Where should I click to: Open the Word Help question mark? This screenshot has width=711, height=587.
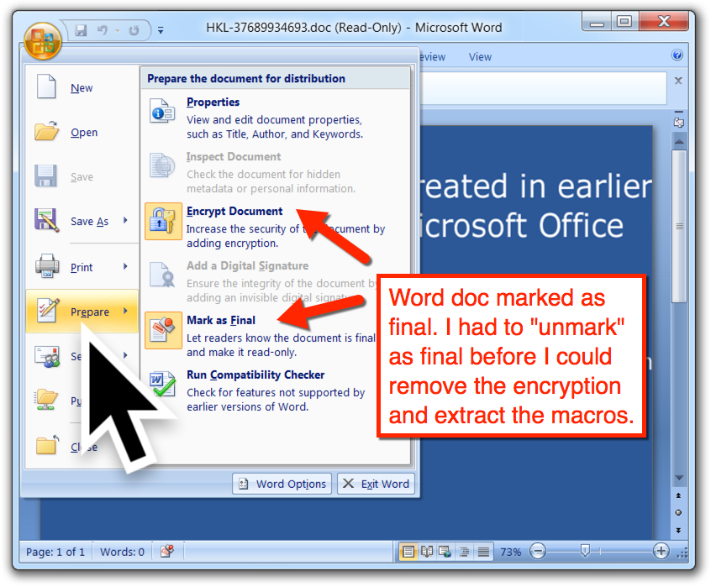677,56
